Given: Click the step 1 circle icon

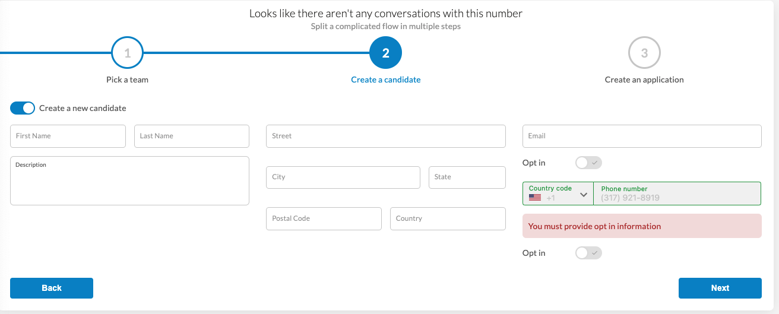Looking at the screenshot, I should [128, 53].
